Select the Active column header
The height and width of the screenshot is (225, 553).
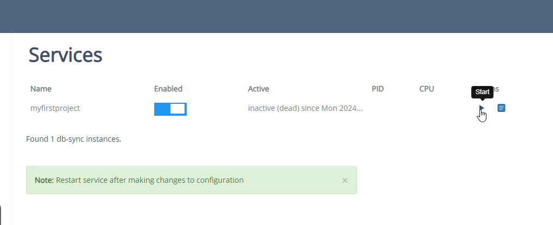pos(259,89)
